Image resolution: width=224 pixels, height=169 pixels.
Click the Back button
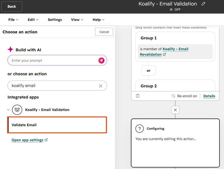click(12, 6)
